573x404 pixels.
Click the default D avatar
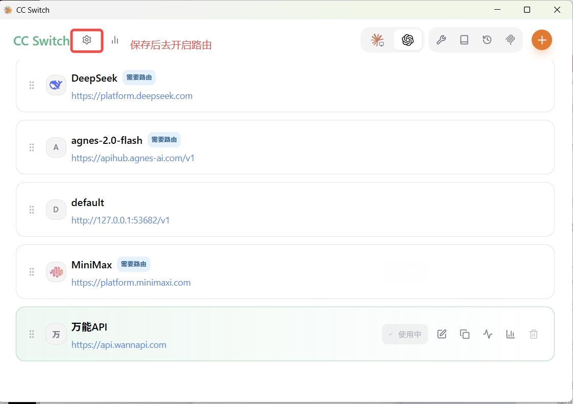tap(56, 210)
